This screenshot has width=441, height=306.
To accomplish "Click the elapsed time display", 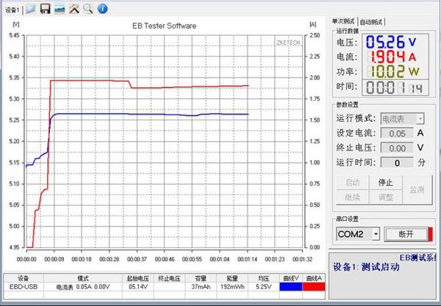I will pos(395,88).
